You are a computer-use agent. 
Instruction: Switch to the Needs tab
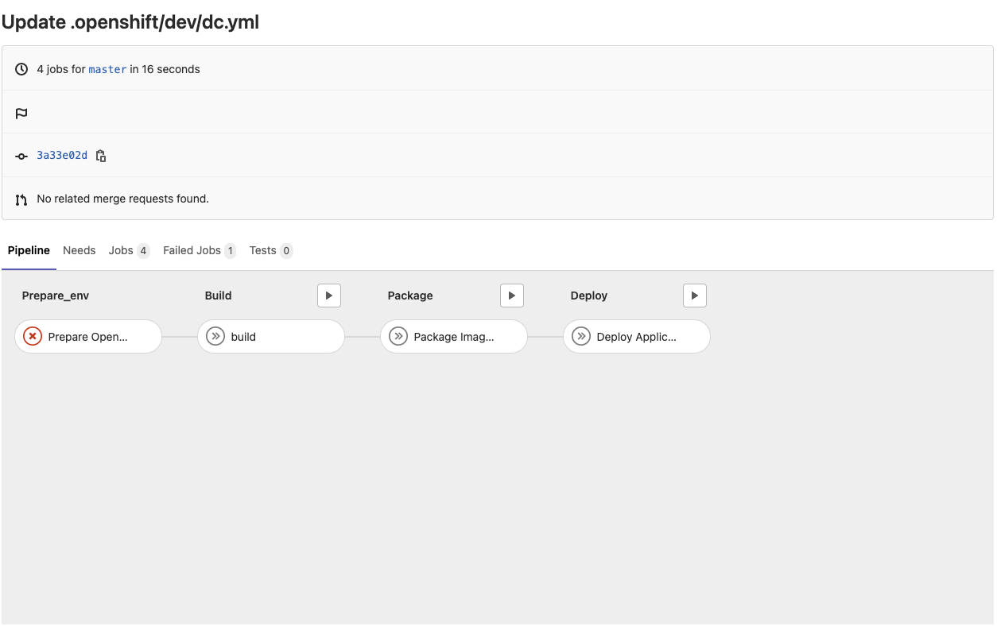80,250
